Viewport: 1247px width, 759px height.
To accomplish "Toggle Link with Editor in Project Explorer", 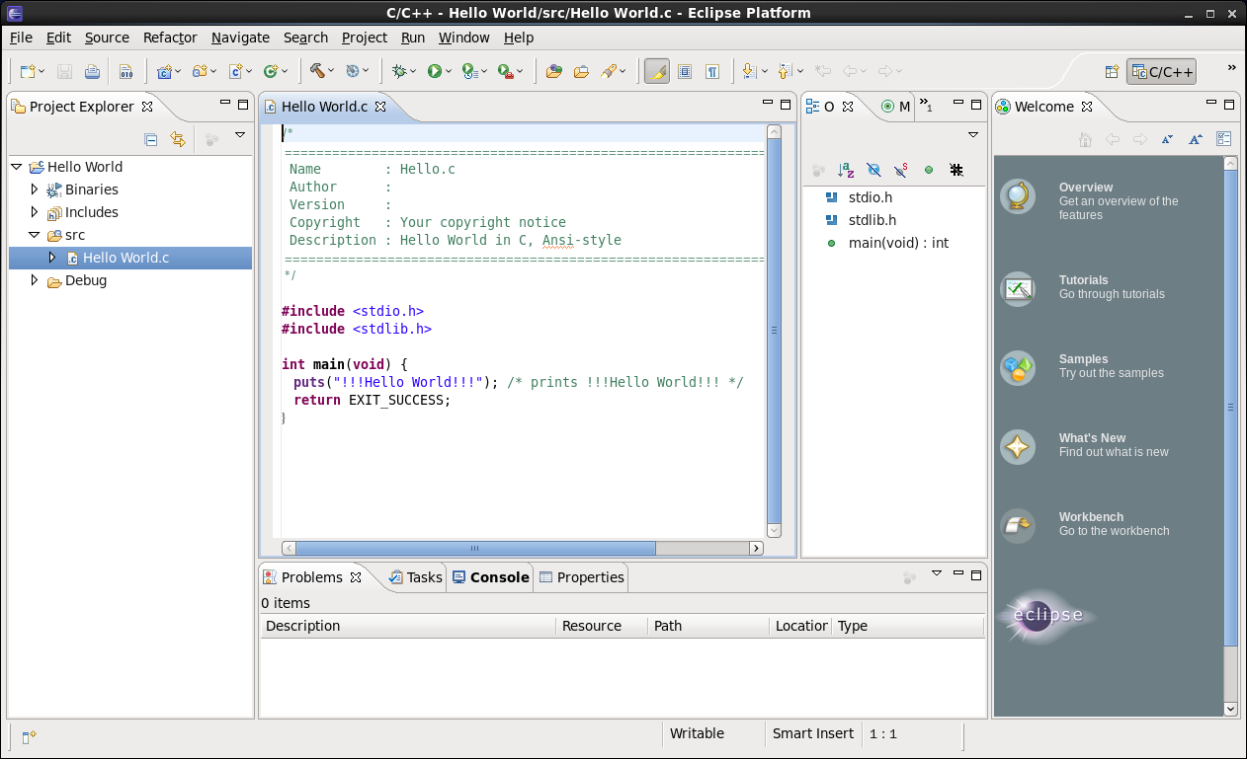I will click(178, 139).
